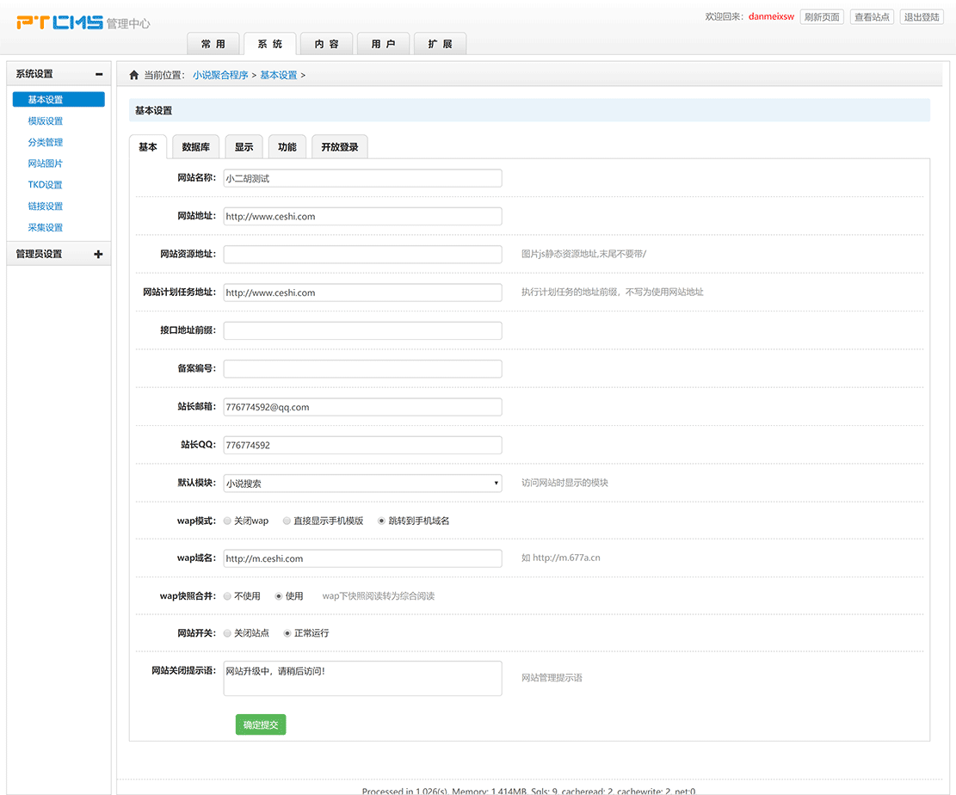Open 模版设置 in the sidebar
Image resolution: width=956 pixels, height=795 pixels.
point(46,121)
